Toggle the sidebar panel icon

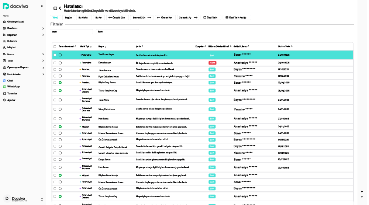55,8
